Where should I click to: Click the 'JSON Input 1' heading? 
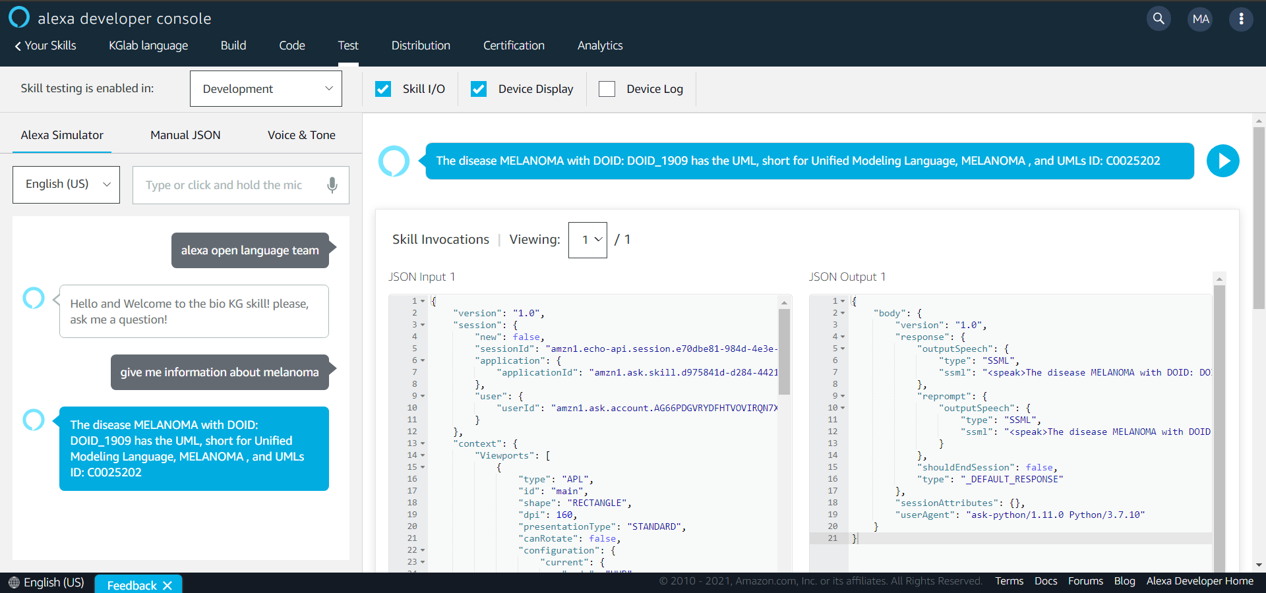[x=421, y=277]
